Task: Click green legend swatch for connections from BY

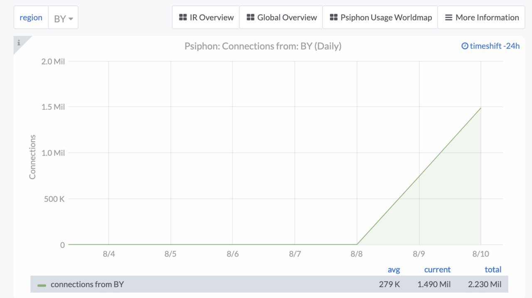Action: (x=42, y=285)
